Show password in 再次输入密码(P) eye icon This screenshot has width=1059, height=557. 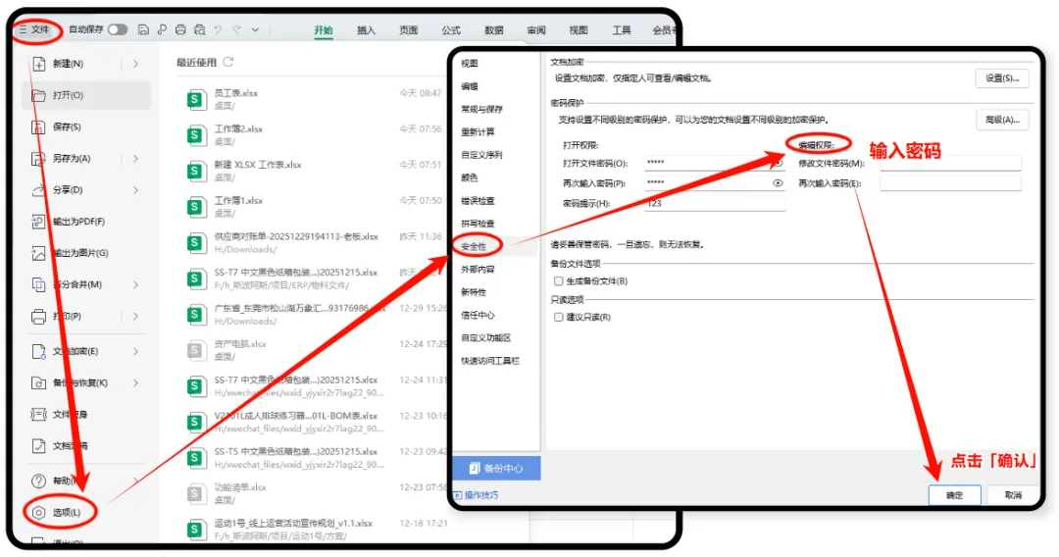pos(778,183)
